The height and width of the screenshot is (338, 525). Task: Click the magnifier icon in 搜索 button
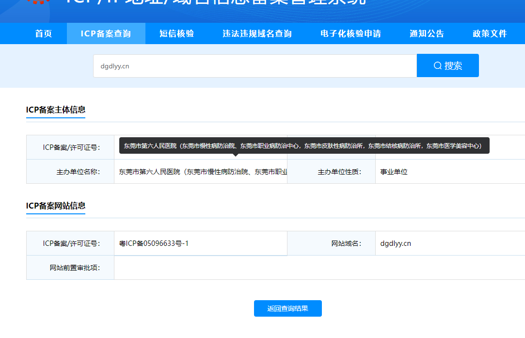(x=438, y=65)
